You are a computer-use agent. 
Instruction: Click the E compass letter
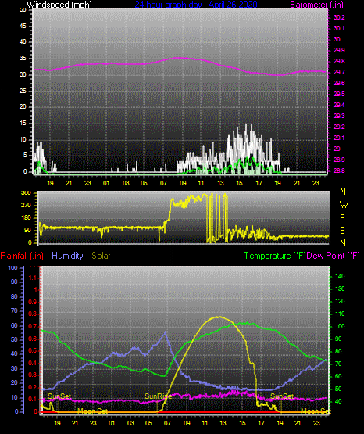pyautogui.click(x=342, y=230)
